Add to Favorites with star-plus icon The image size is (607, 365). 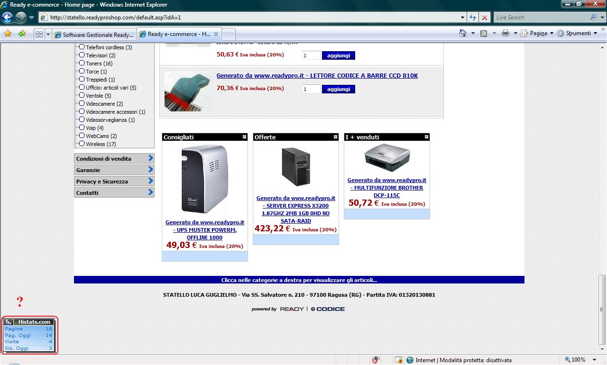pos(22,34)
